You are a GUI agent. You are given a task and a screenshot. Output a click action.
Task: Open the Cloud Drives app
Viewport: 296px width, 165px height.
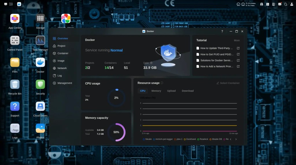coord(40,106)
